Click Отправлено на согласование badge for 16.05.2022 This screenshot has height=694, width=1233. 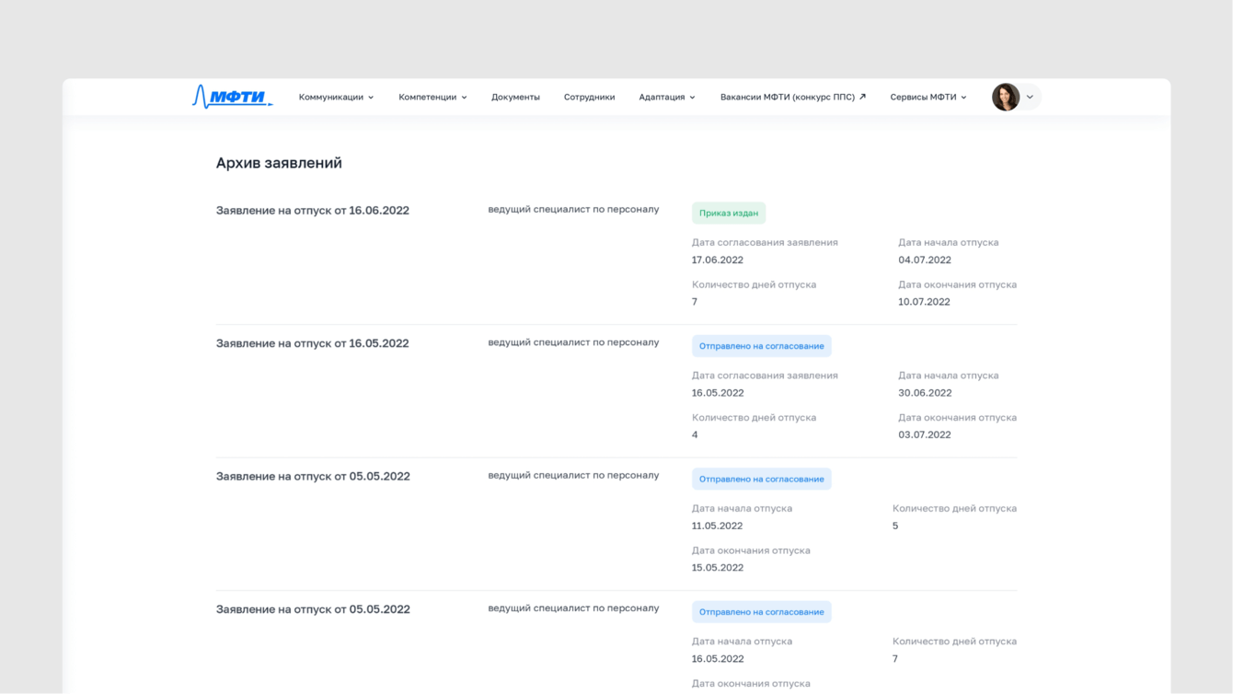coord(761,346)
